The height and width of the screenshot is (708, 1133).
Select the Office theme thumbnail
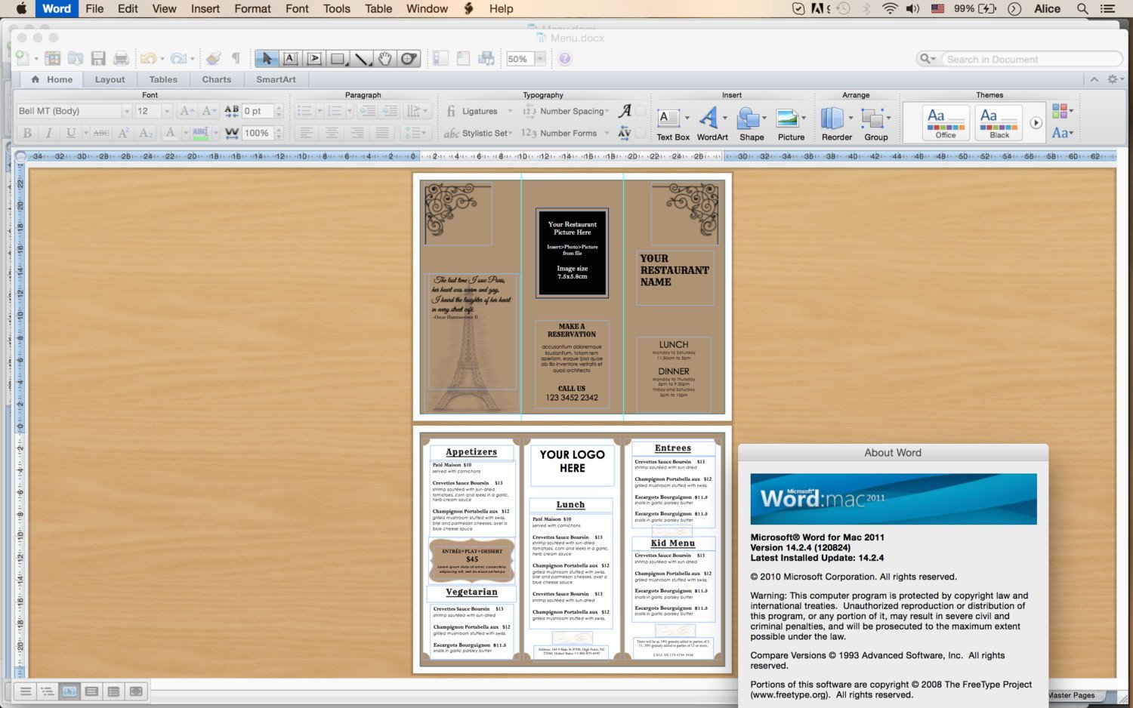pos(946,122)
